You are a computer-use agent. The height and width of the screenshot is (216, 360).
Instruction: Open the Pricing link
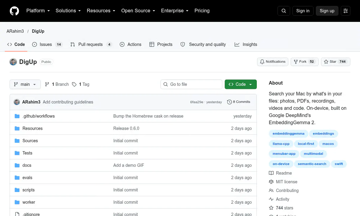tap(202, 11)
